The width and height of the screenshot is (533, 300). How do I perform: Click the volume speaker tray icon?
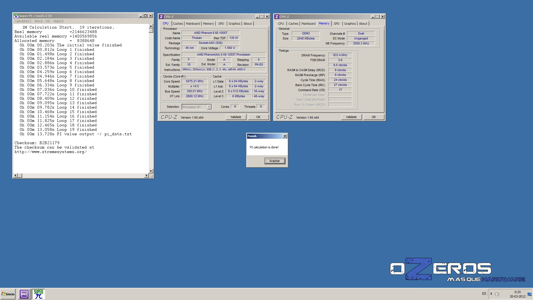497,294
